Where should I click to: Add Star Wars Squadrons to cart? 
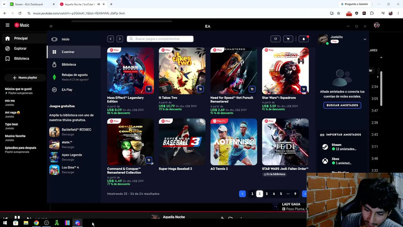pyautogui.click(x=304, y=89)
